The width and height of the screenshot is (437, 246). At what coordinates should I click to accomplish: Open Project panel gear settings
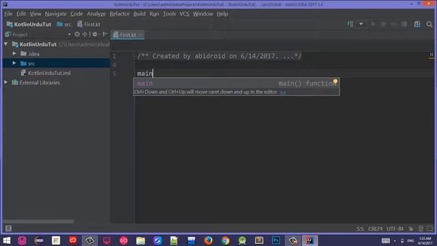pos(96,34)
